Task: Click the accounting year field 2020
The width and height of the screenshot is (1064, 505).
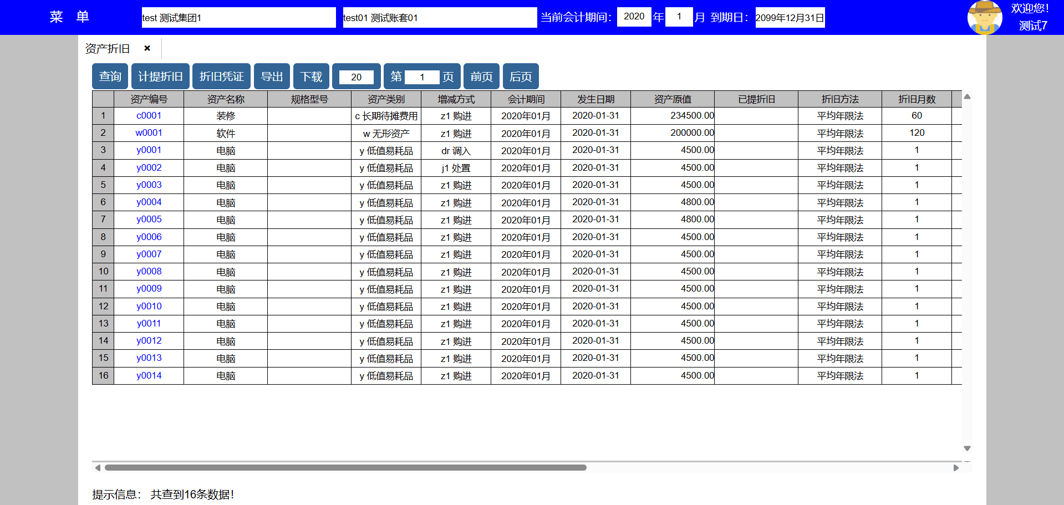Action: [634, 17]
